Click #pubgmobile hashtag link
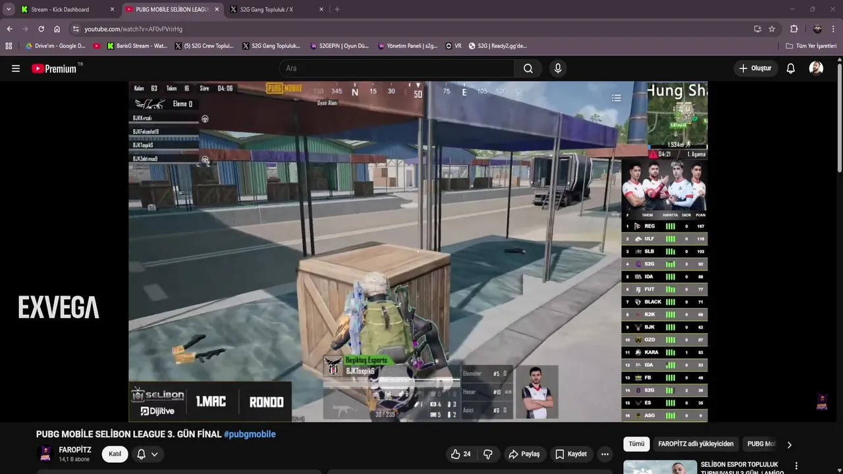 (250, 434)
